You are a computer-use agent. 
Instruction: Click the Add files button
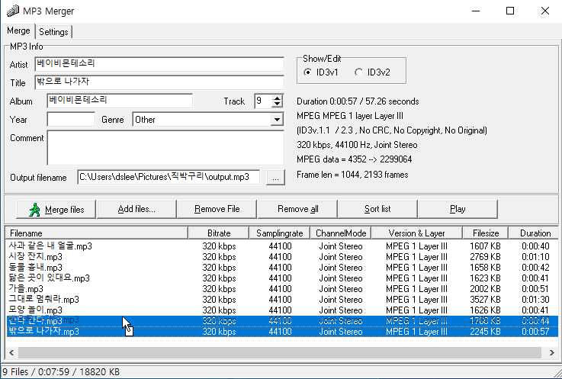point(136,209)
